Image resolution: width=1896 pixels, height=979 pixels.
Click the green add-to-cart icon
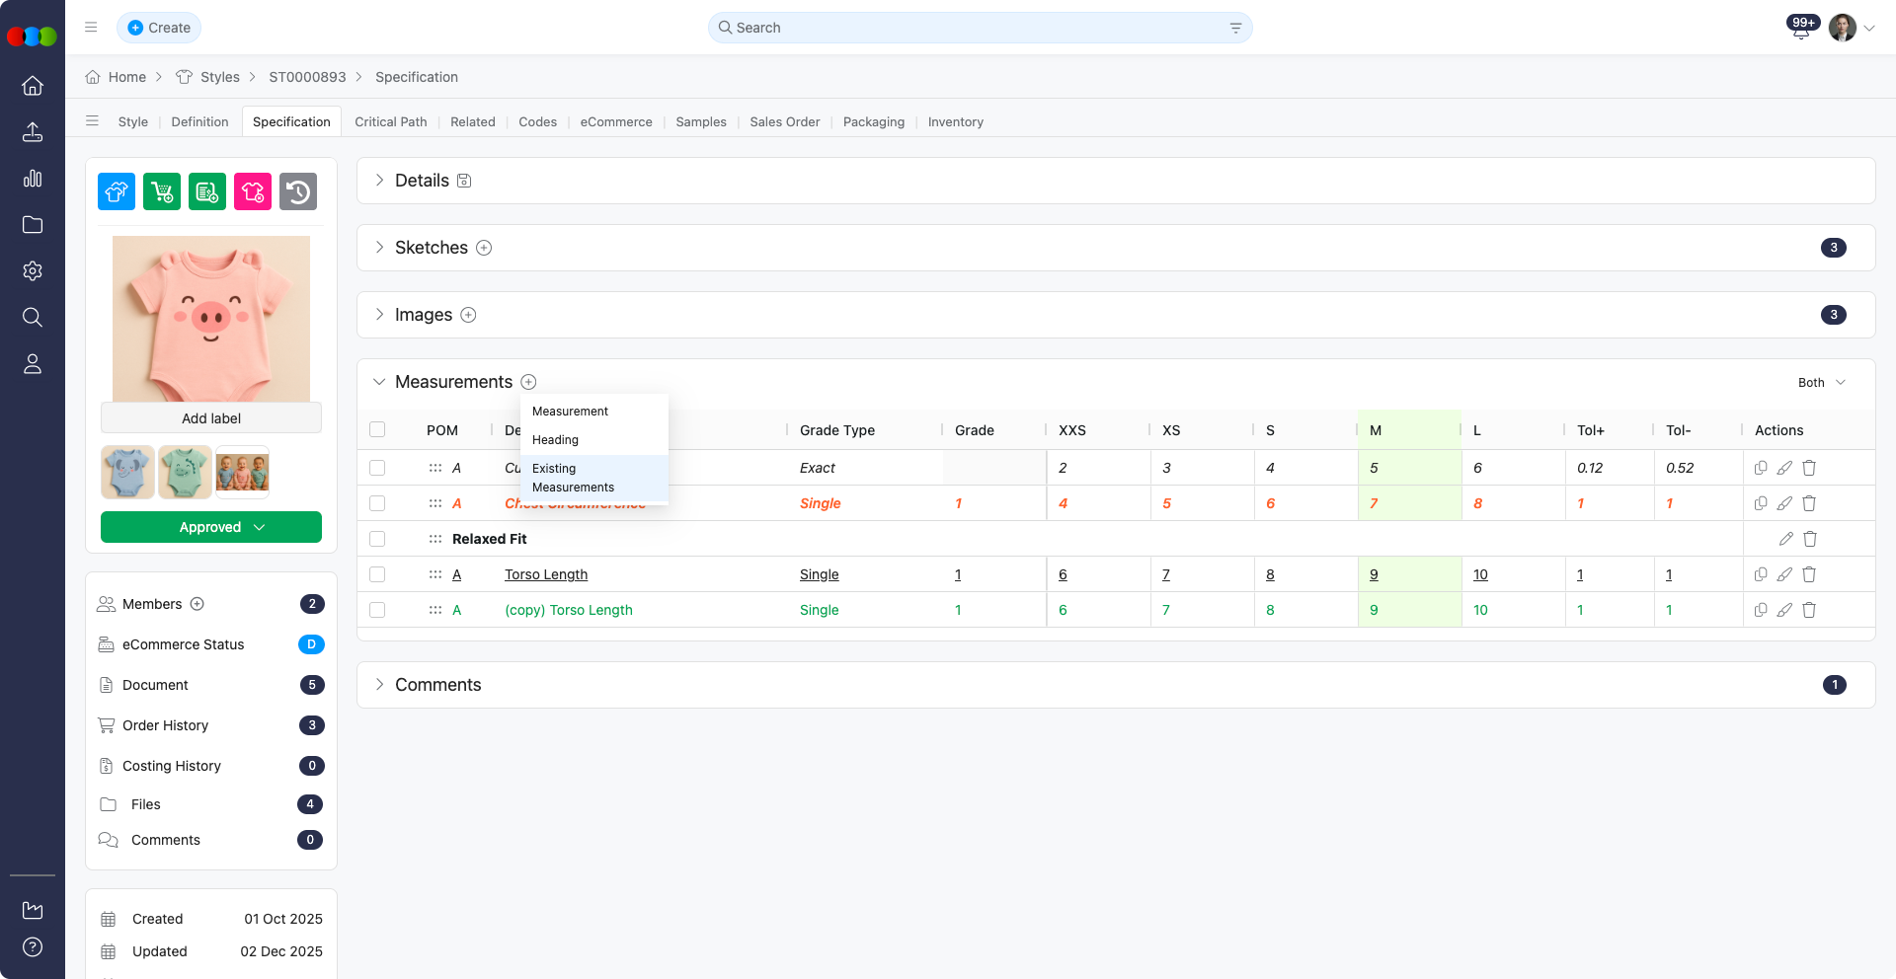161,191
